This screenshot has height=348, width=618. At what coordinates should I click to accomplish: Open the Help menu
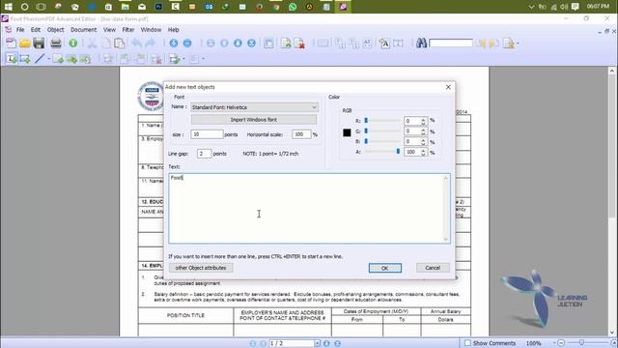(x=174, y=30)
